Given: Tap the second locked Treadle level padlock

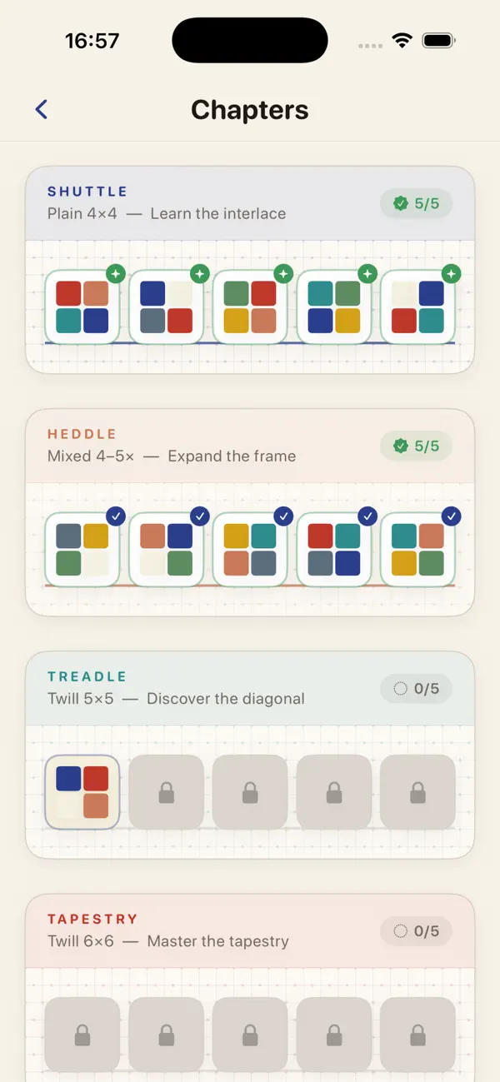Looking at the screenshot, I should (167, 793).
